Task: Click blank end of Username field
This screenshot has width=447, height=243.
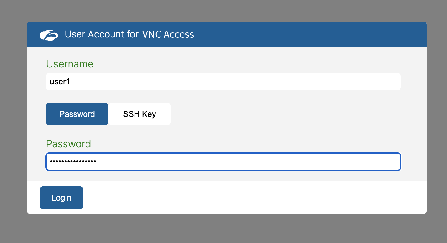Action: pyautogui.click(x=343, y=82)
